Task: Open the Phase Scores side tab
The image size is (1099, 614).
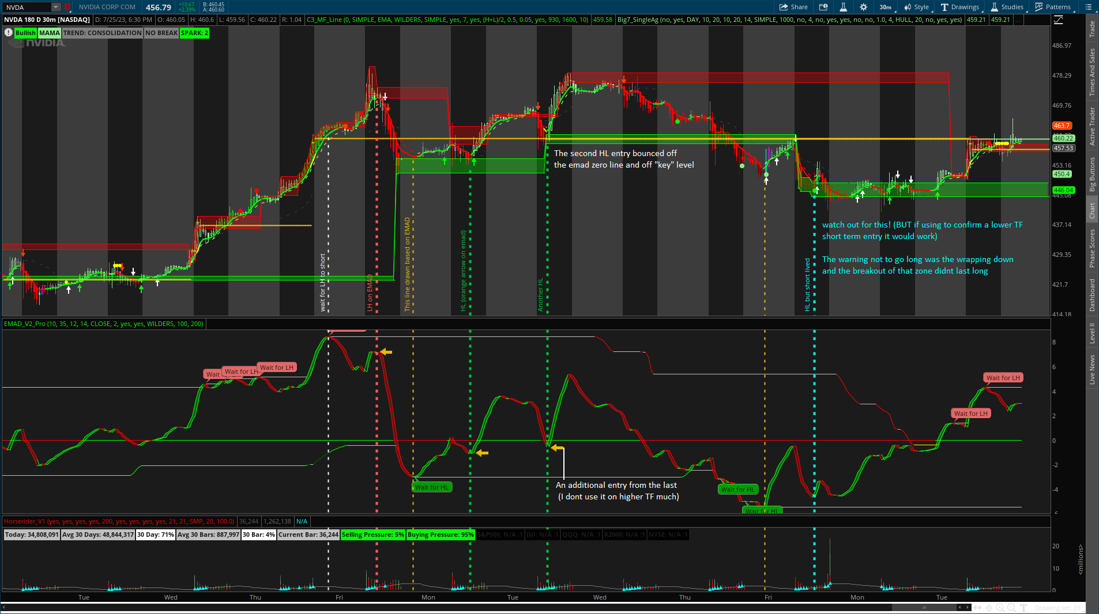Action: click(x=1092, y=248)
